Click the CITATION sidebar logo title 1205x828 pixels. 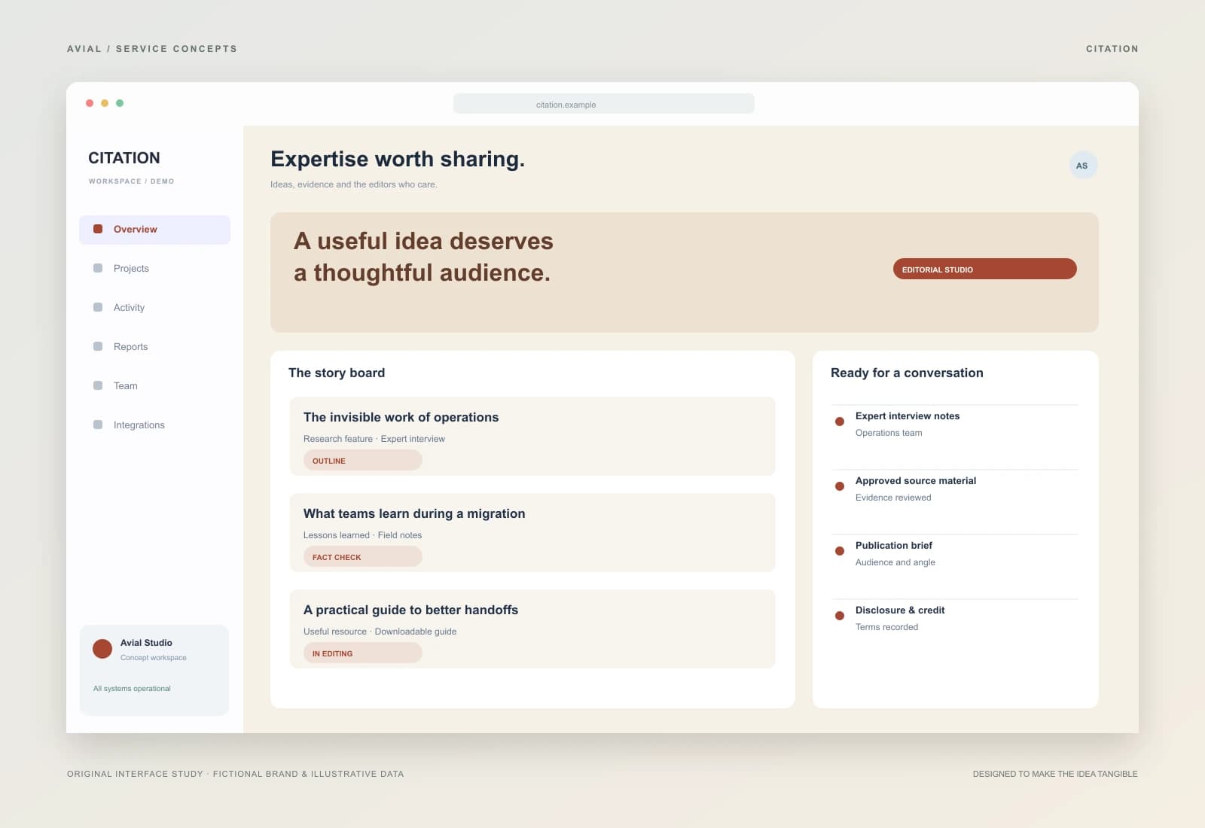pos(124,158)
